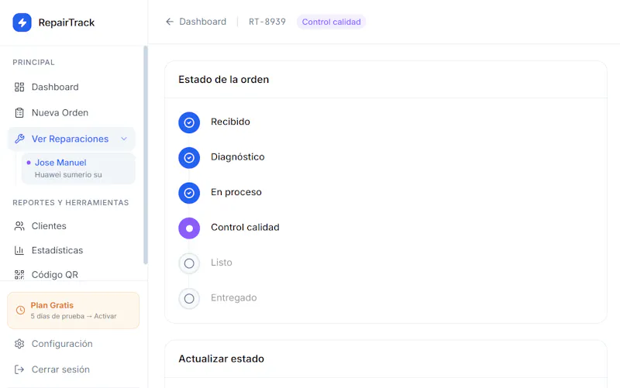Click the Listo step label
Image resolution: width=620 pixels, height=388 pixels.
[x=222, y=263]
